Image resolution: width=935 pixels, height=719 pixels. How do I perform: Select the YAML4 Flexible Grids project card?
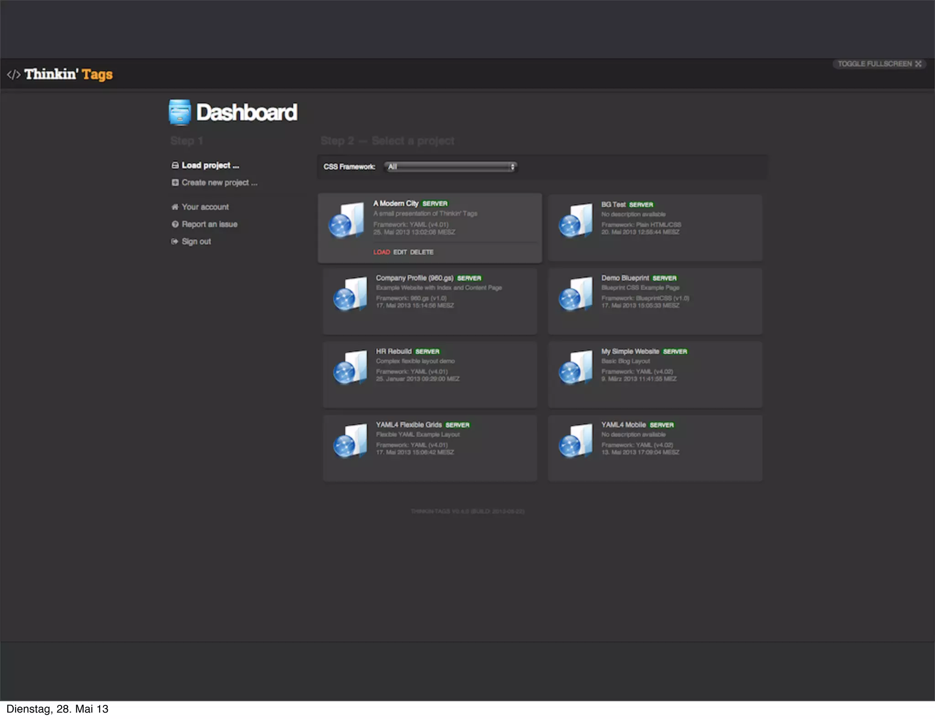[x=430, y=448]
